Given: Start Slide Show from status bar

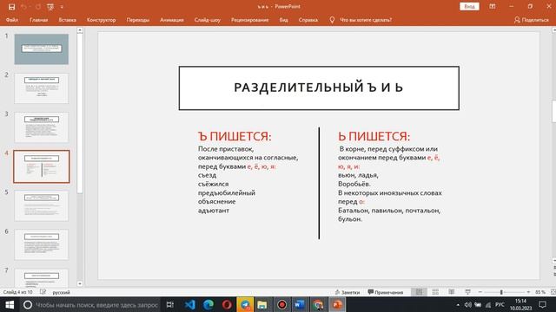Looking at the screenshot, I should (467, 292).
